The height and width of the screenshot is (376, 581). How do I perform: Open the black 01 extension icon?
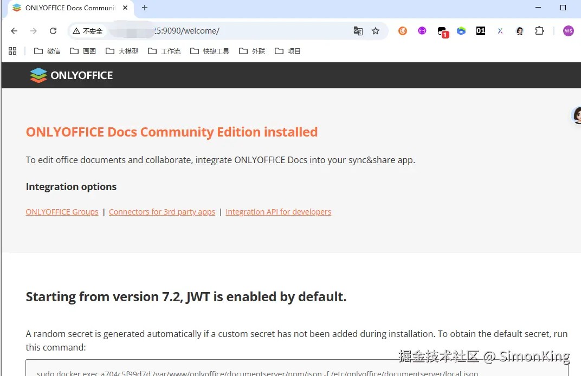pos(481,31)
